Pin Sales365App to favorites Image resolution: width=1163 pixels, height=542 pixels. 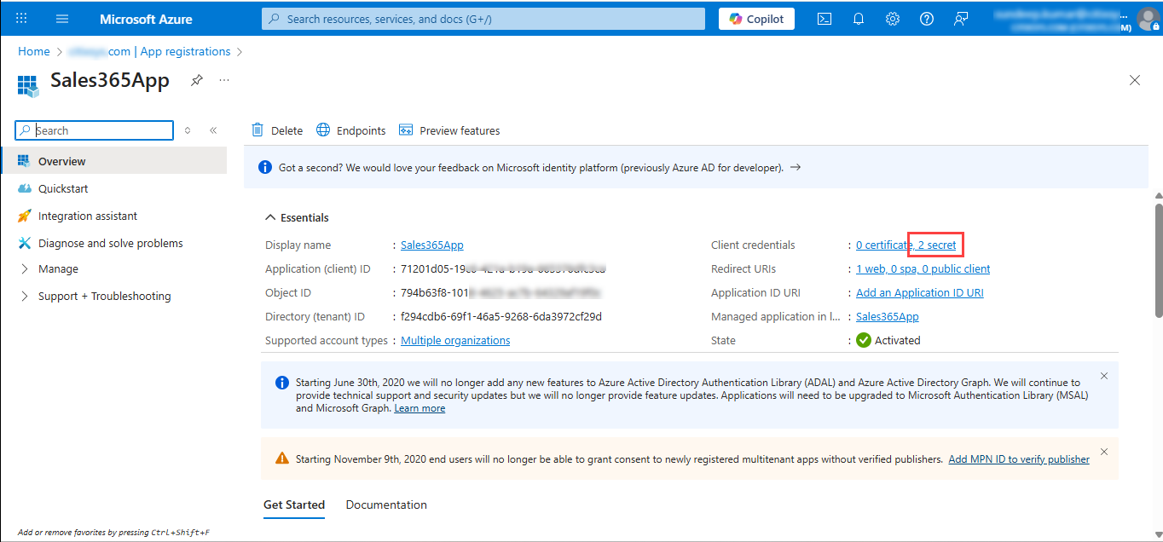click(x=197, y=80)
